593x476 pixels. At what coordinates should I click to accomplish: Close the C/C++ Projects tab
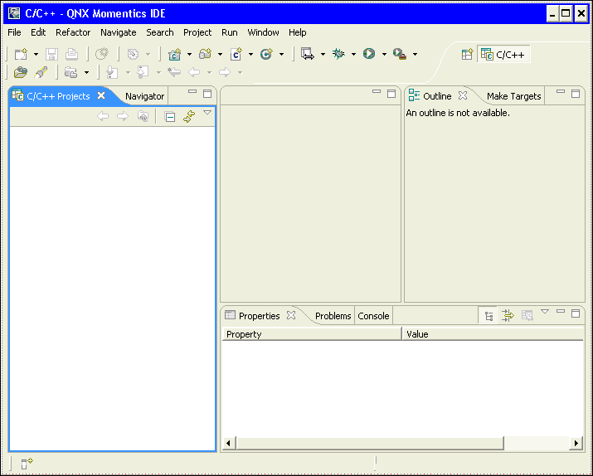click(101, 95)
